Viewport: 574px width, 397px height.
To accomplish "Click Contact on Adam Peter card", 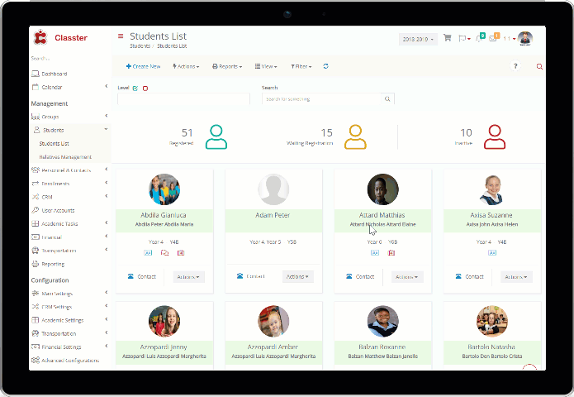I will point(251,276).
